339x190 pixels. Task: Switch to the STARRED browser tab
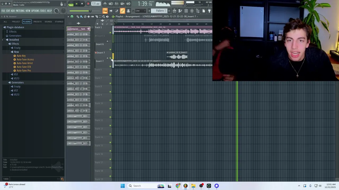pos(59,22)
